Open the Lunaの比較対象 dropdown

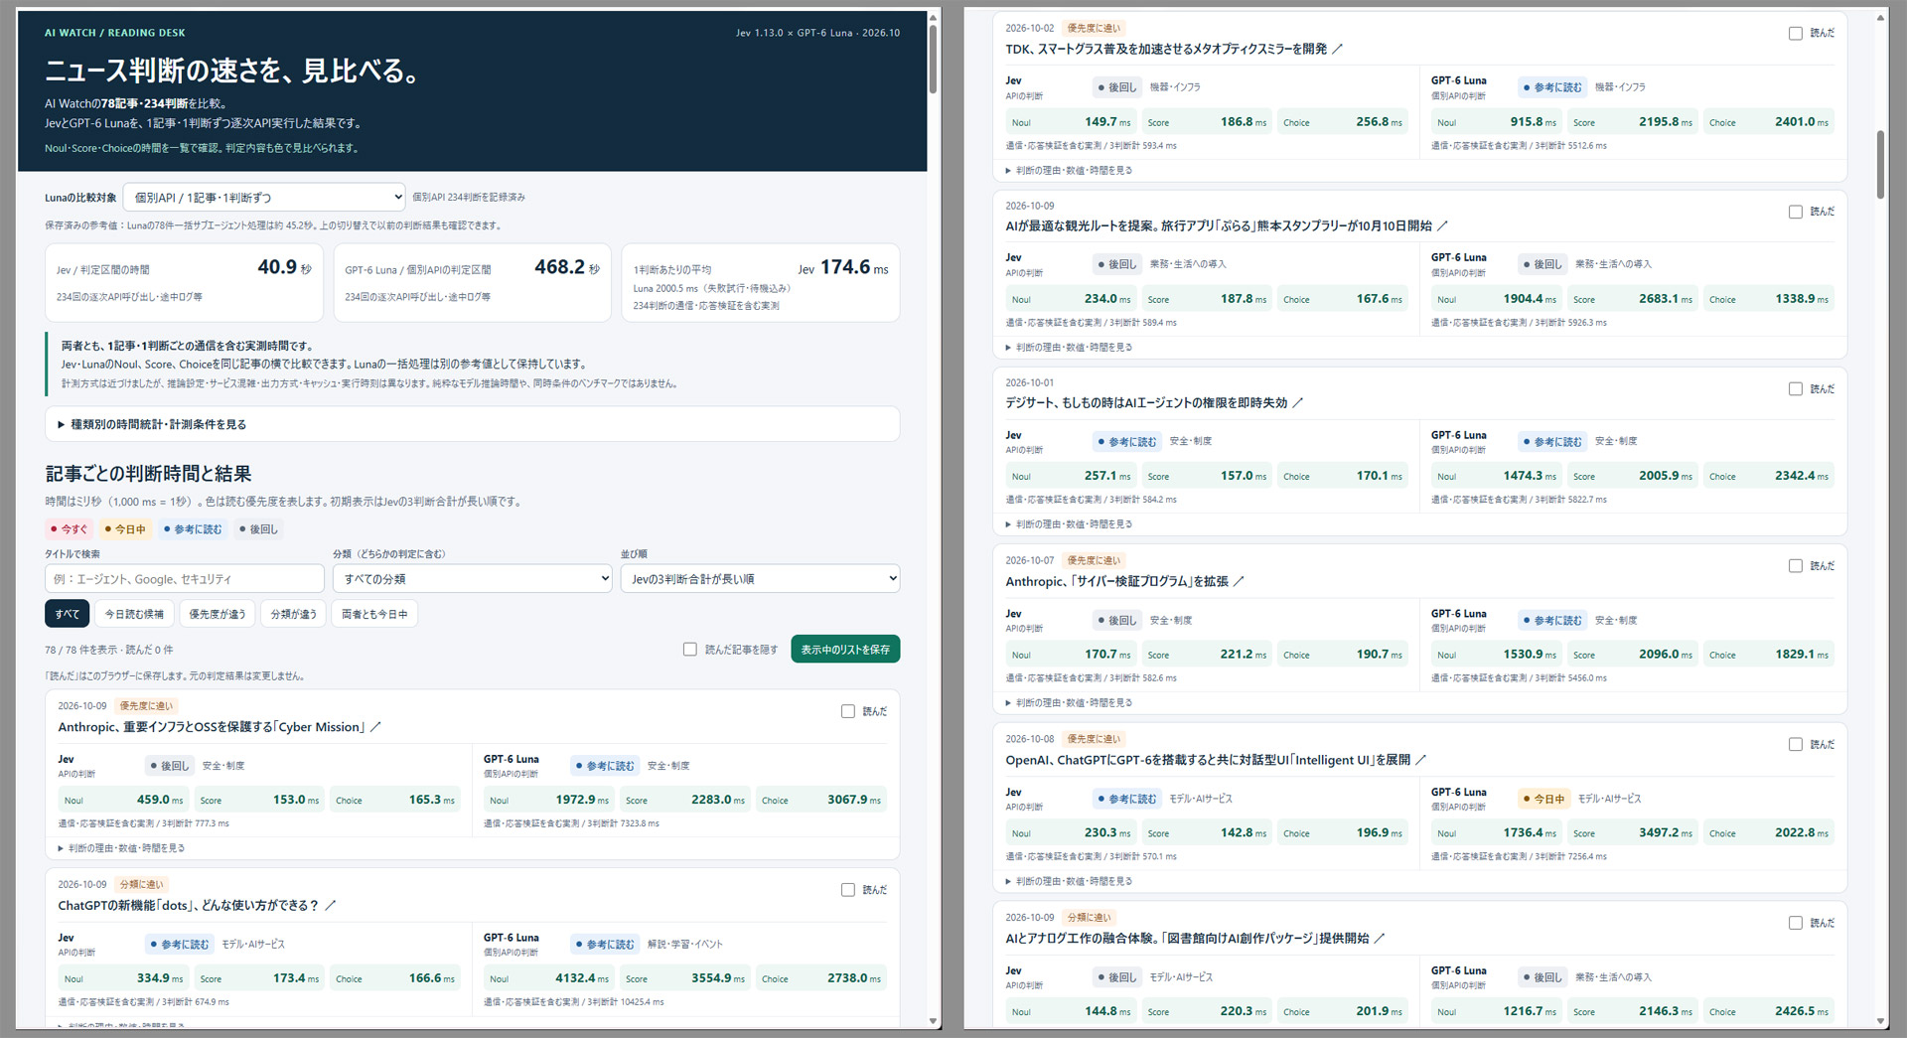coord(264,198)
